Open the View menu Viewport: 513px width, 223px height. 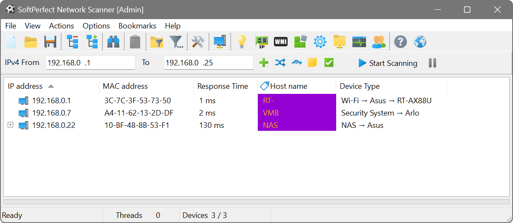coord(33,26)
